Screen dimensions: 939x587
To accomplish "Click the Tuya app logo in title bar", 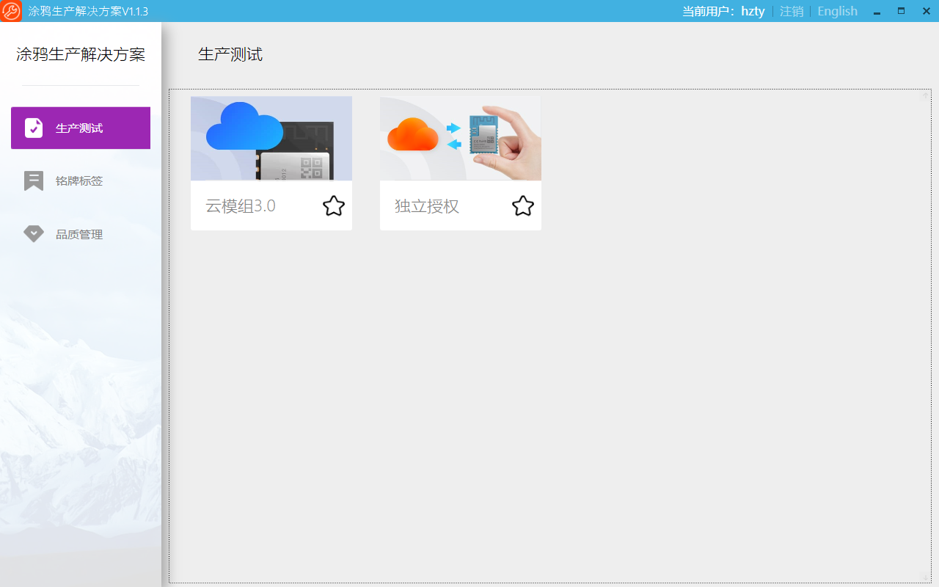I will click(11, 11).
